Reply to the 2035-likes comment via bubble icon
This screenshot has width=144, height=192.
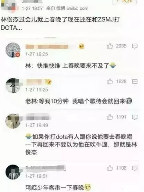[135, 46]
